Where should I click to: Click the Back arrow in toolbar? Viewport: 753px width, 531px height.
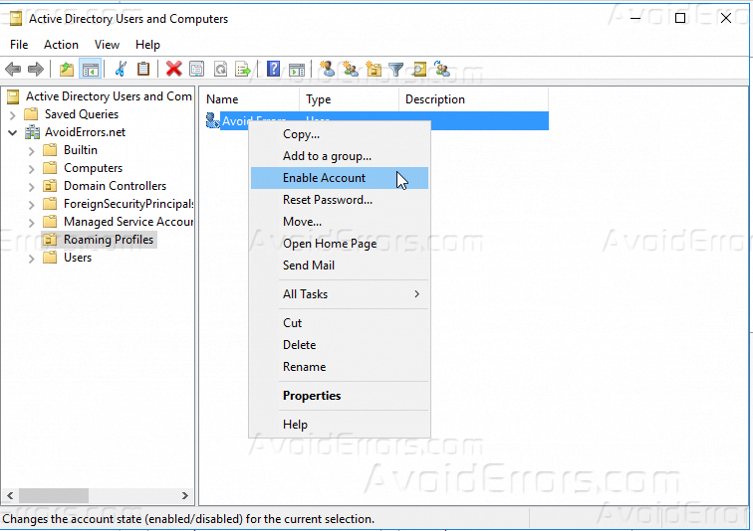(14, 69)
